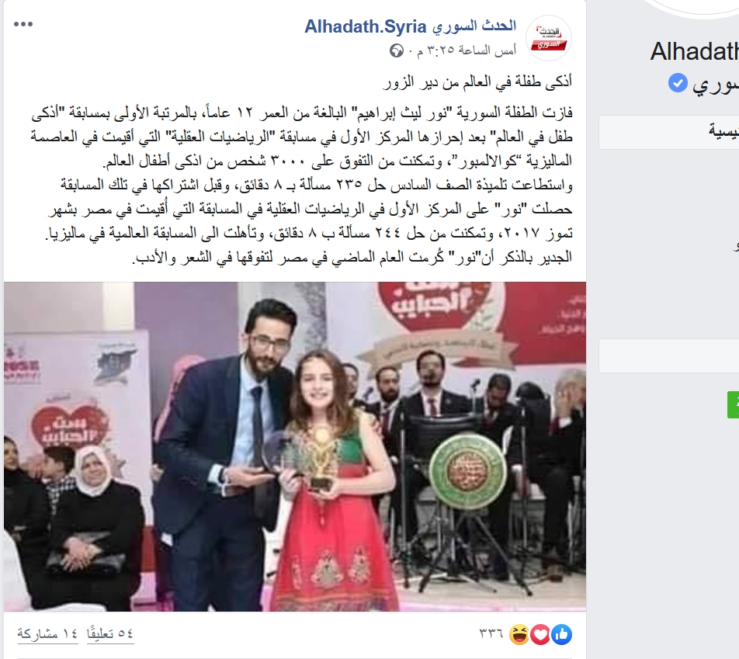Select the home tab in page sidebar

(x=669, y=133)
